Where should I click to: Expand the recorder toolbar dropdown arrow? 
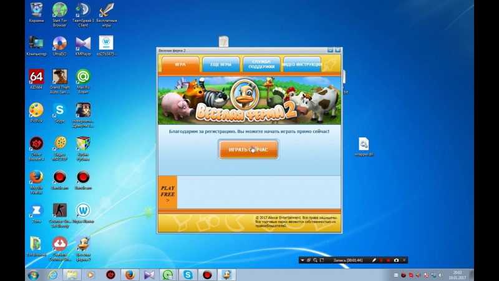pyautogui.click(x=302, y=260)
